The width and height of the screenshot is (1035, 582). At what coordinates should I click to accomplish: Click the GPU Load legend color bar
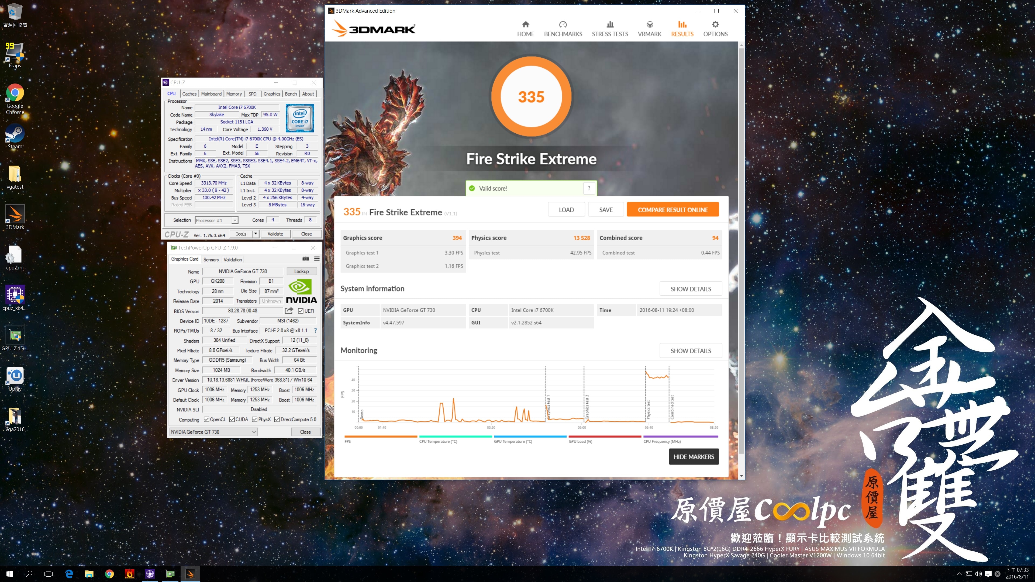(x=605, y=436)
